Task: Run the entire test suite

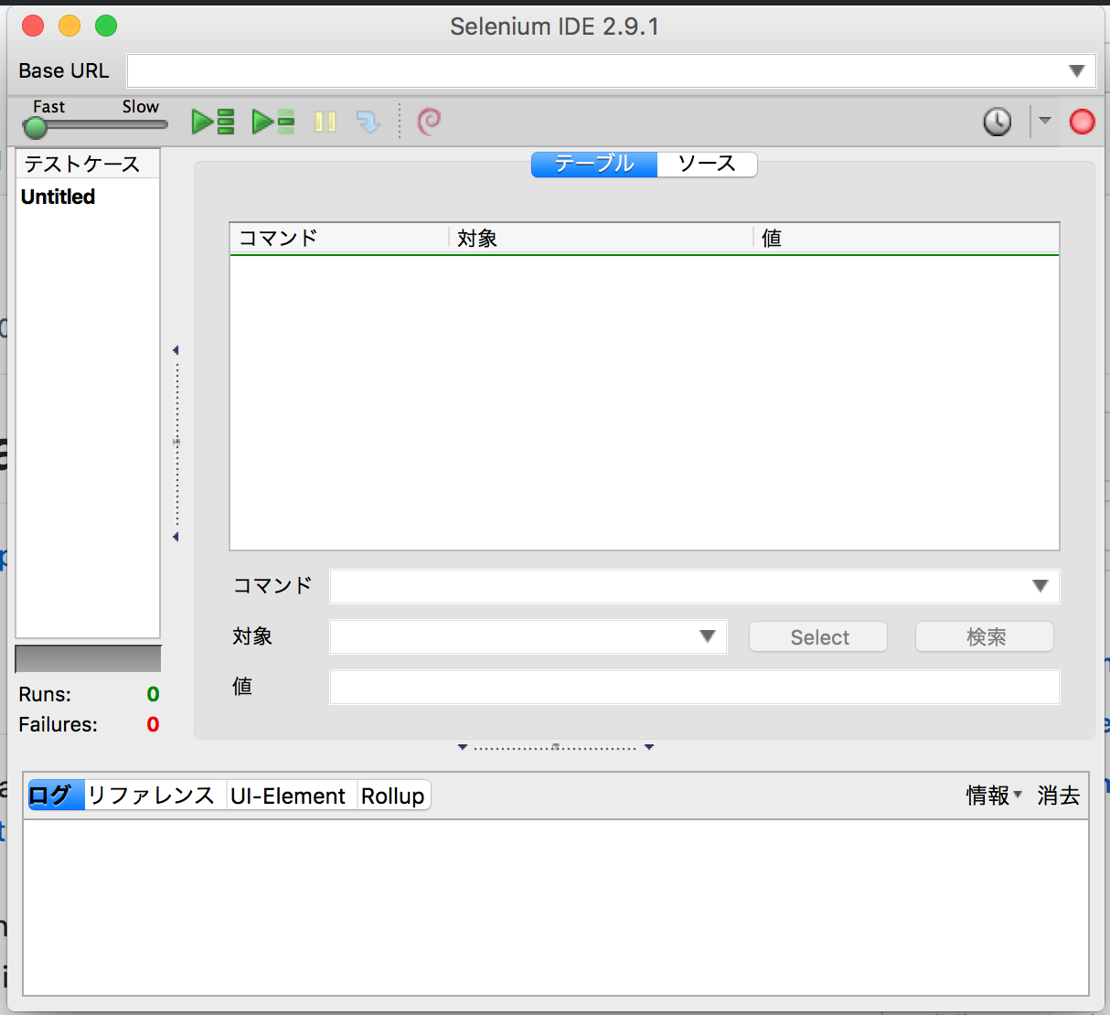Action: 212,121
